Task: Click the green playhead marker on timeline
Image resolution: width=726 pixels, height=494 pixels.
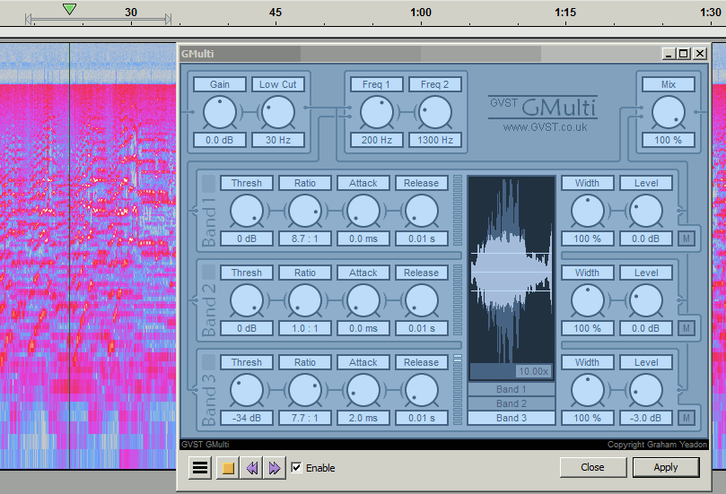Action: (69, 9)
